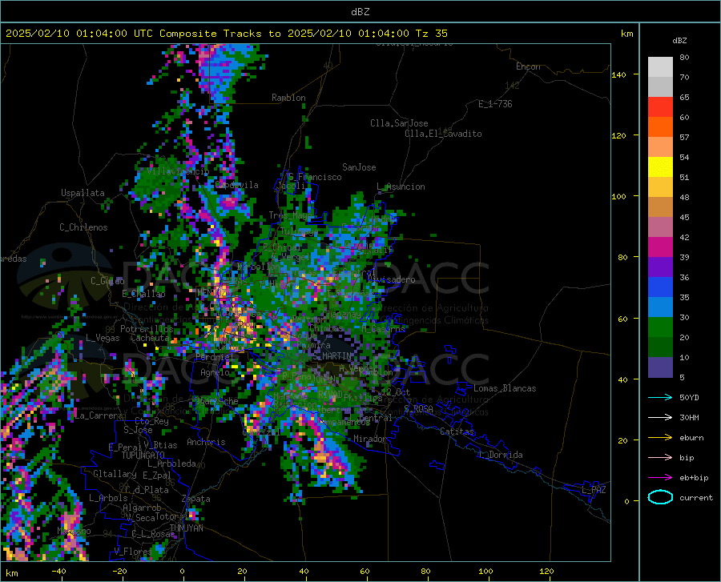Click the Potrerillos map label
This screenshot has width=721, height=582.
[x=147, y=329]
